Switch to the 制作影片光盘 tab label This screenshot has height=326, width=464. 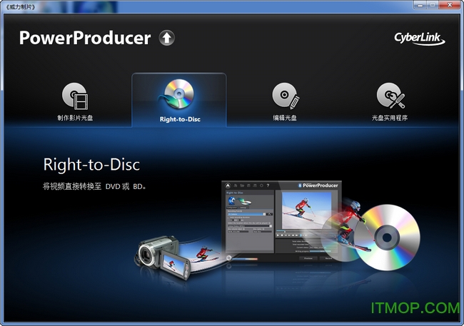[x=75, y=118]
